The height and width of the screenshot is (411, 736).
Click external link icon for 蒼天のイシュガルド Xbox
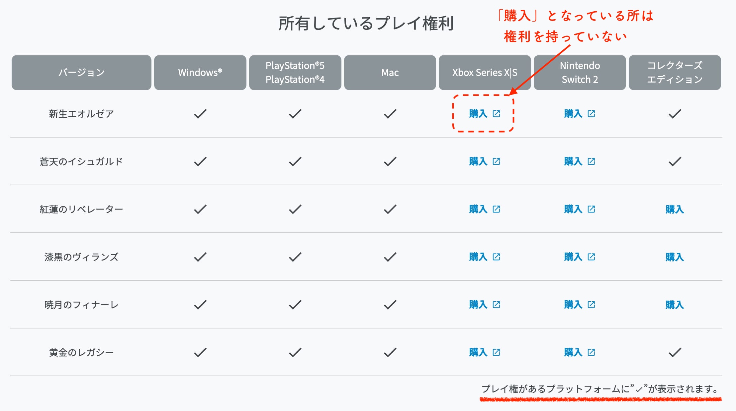tap(496, 161)
